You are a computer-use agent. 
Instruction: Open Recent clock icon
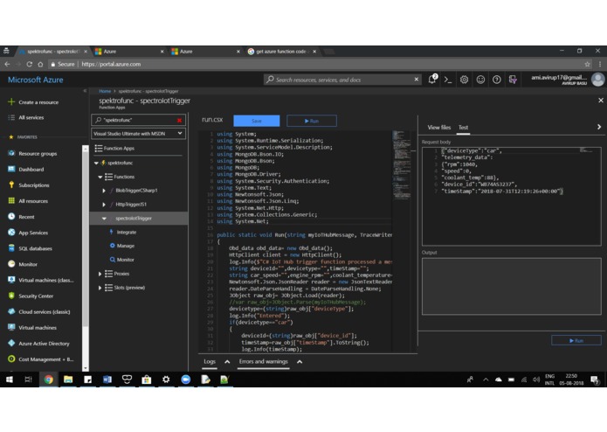(x=11, y=217)
